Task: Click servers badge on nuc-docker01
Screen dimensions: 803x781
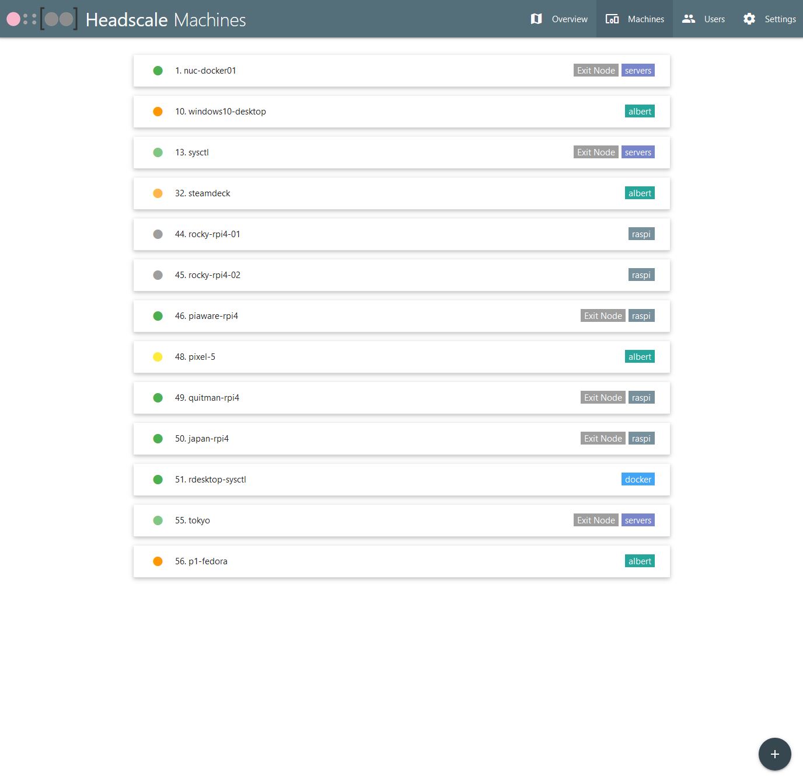Action: (x=638, y=71)
